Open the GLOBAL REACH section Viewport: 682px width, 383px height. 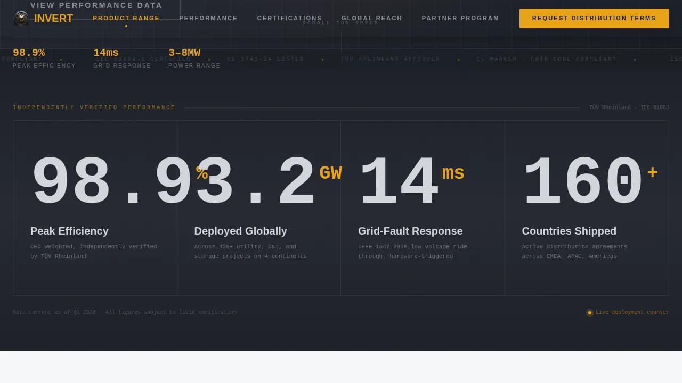(372, 18)
